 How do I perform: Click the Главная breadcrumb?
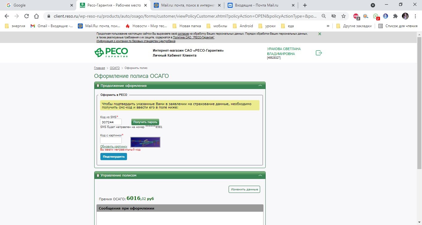click(99, 68)
